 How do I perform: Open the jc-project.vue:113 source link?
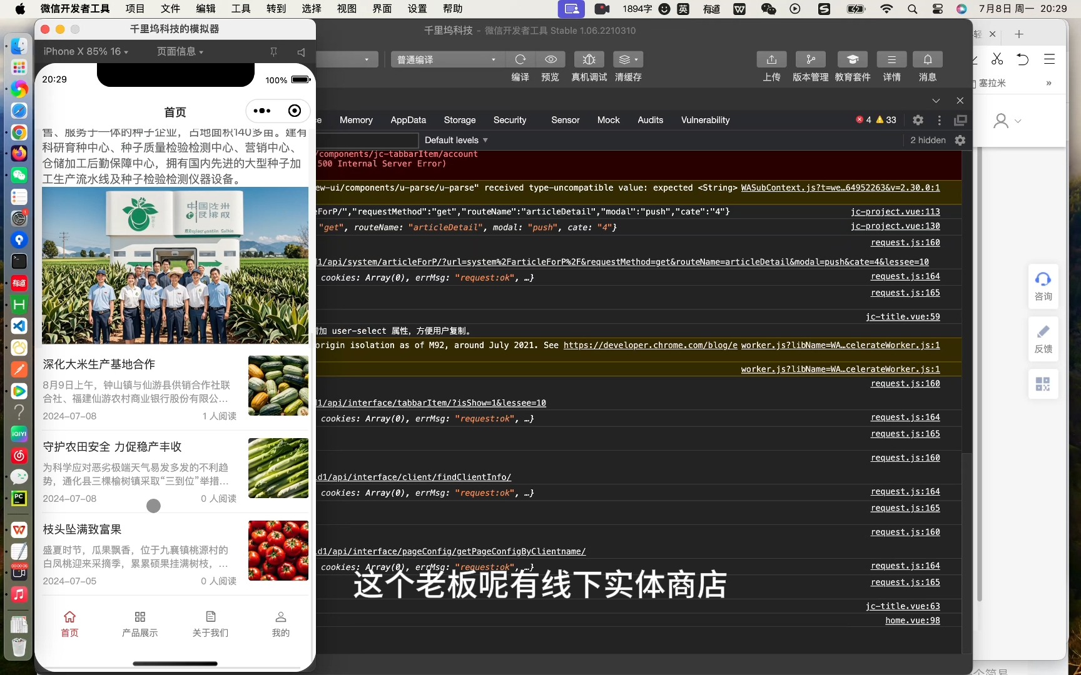pyautogui.click(x=895, y=212)
